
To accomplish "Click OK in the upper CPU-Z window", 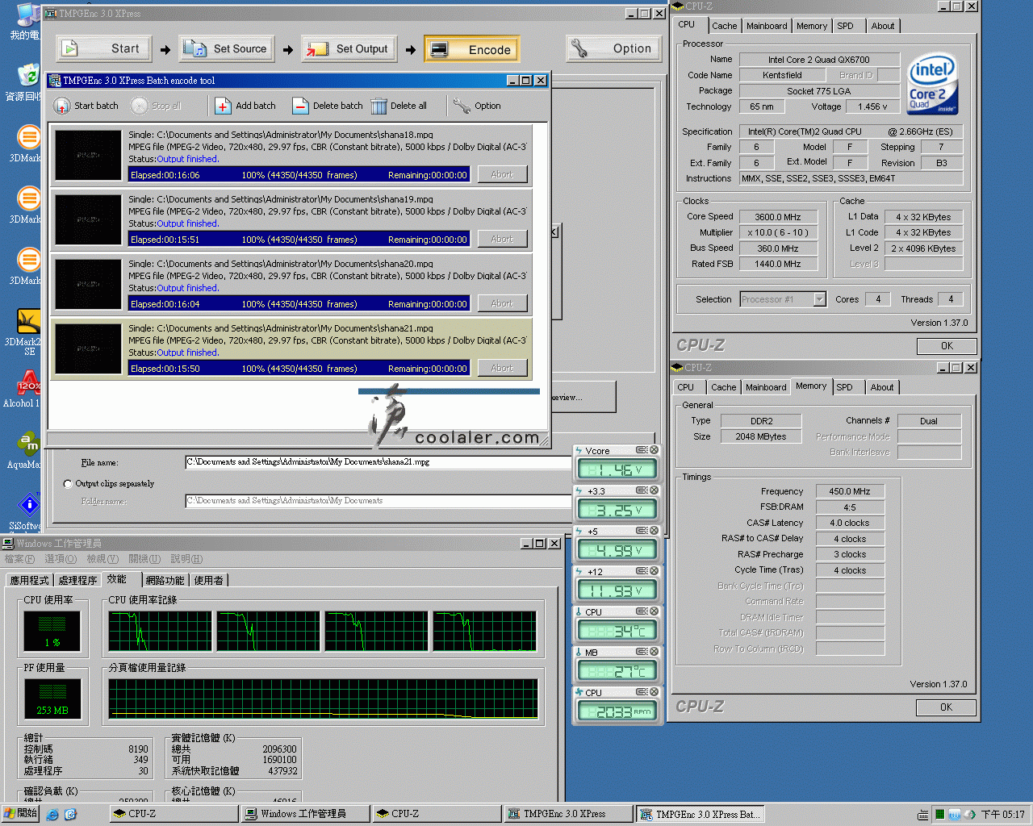I will coord(947,346).
